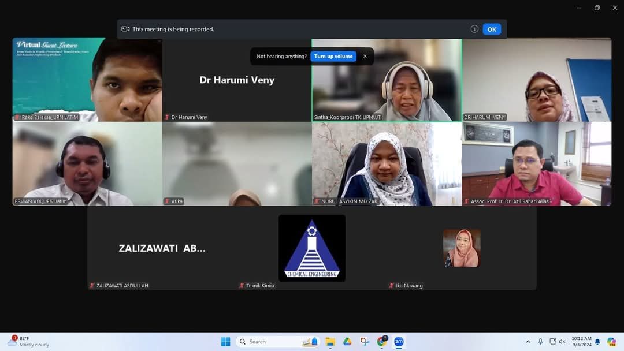
Task: Select Raka Selaksa_UPN JATIM video tile
Action: pos(87,80)
